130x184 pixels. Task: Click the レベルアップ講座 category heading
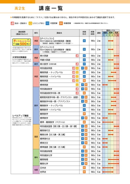[x=20, y=116]
